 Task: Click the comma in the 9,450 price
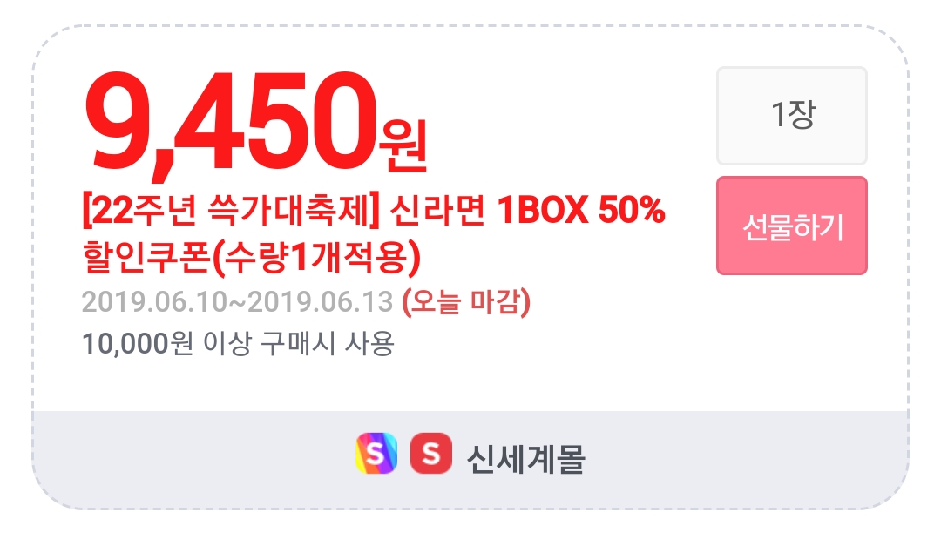(x=162, y=169)
